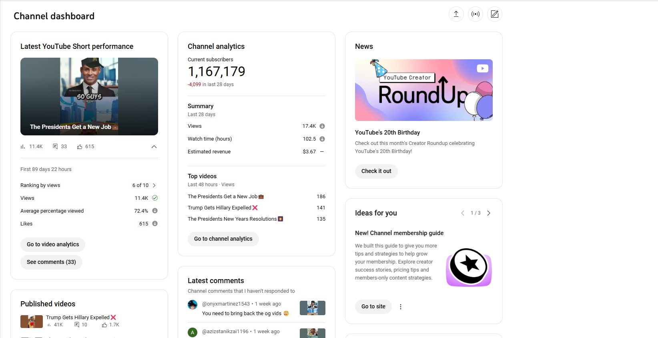
Task: Click Check it out news button
Action: point(376,171)
